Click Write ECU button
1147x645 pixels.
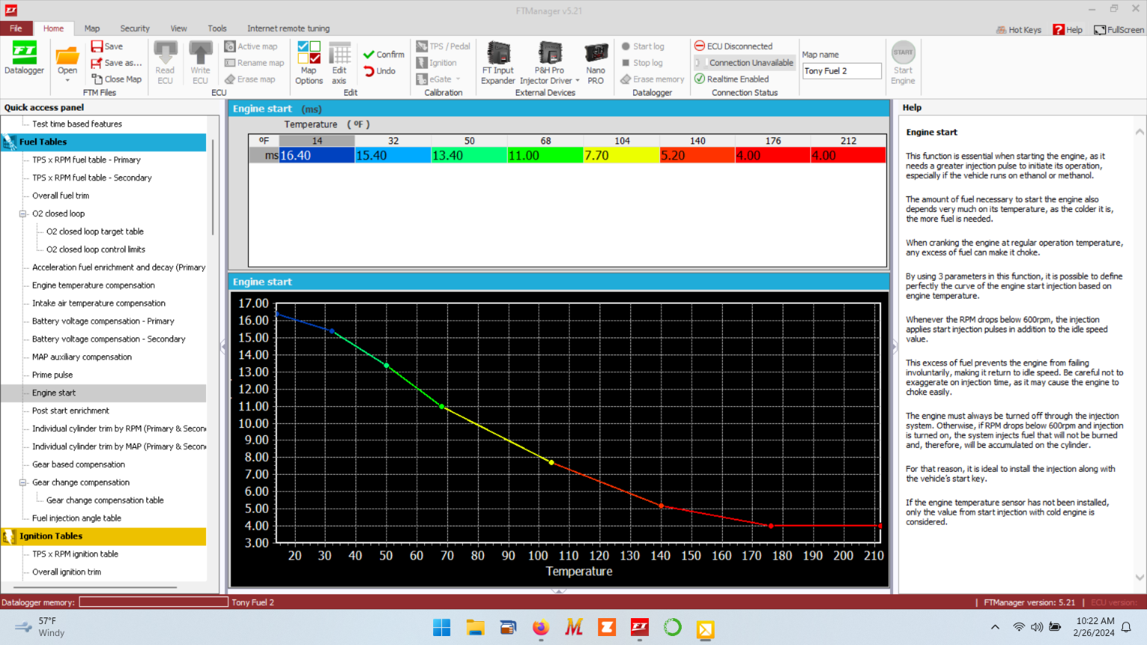point(200,63)
